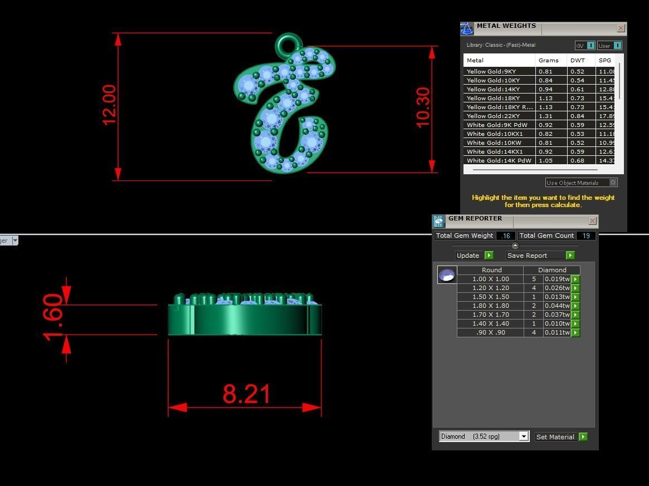Image resolution: width=649 pixels, height=486 pixels.
Task: Click the 1.00 X 1.00 size cell
Action: tap(490, 279)
